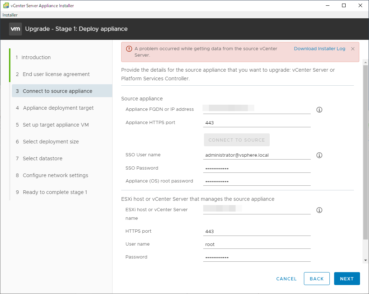This screenshot has height=294, width=369.
Task: Open End user license agreement step
Action: coord(56,74)
